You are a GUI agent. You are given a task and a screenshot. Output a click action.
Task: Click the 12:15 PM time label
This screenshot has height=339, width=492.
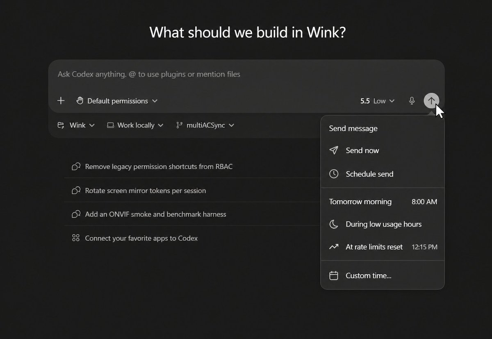[x=424, y=247]
